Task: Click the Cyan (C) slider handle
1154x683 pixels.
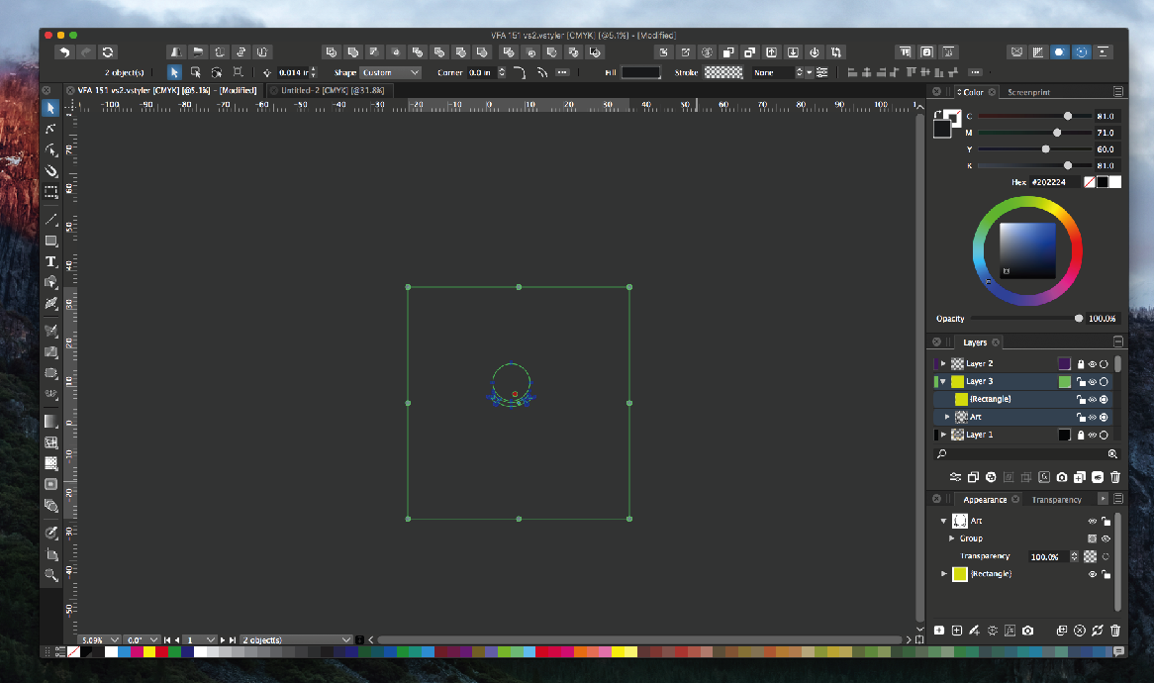Action: coord(1068,116)
